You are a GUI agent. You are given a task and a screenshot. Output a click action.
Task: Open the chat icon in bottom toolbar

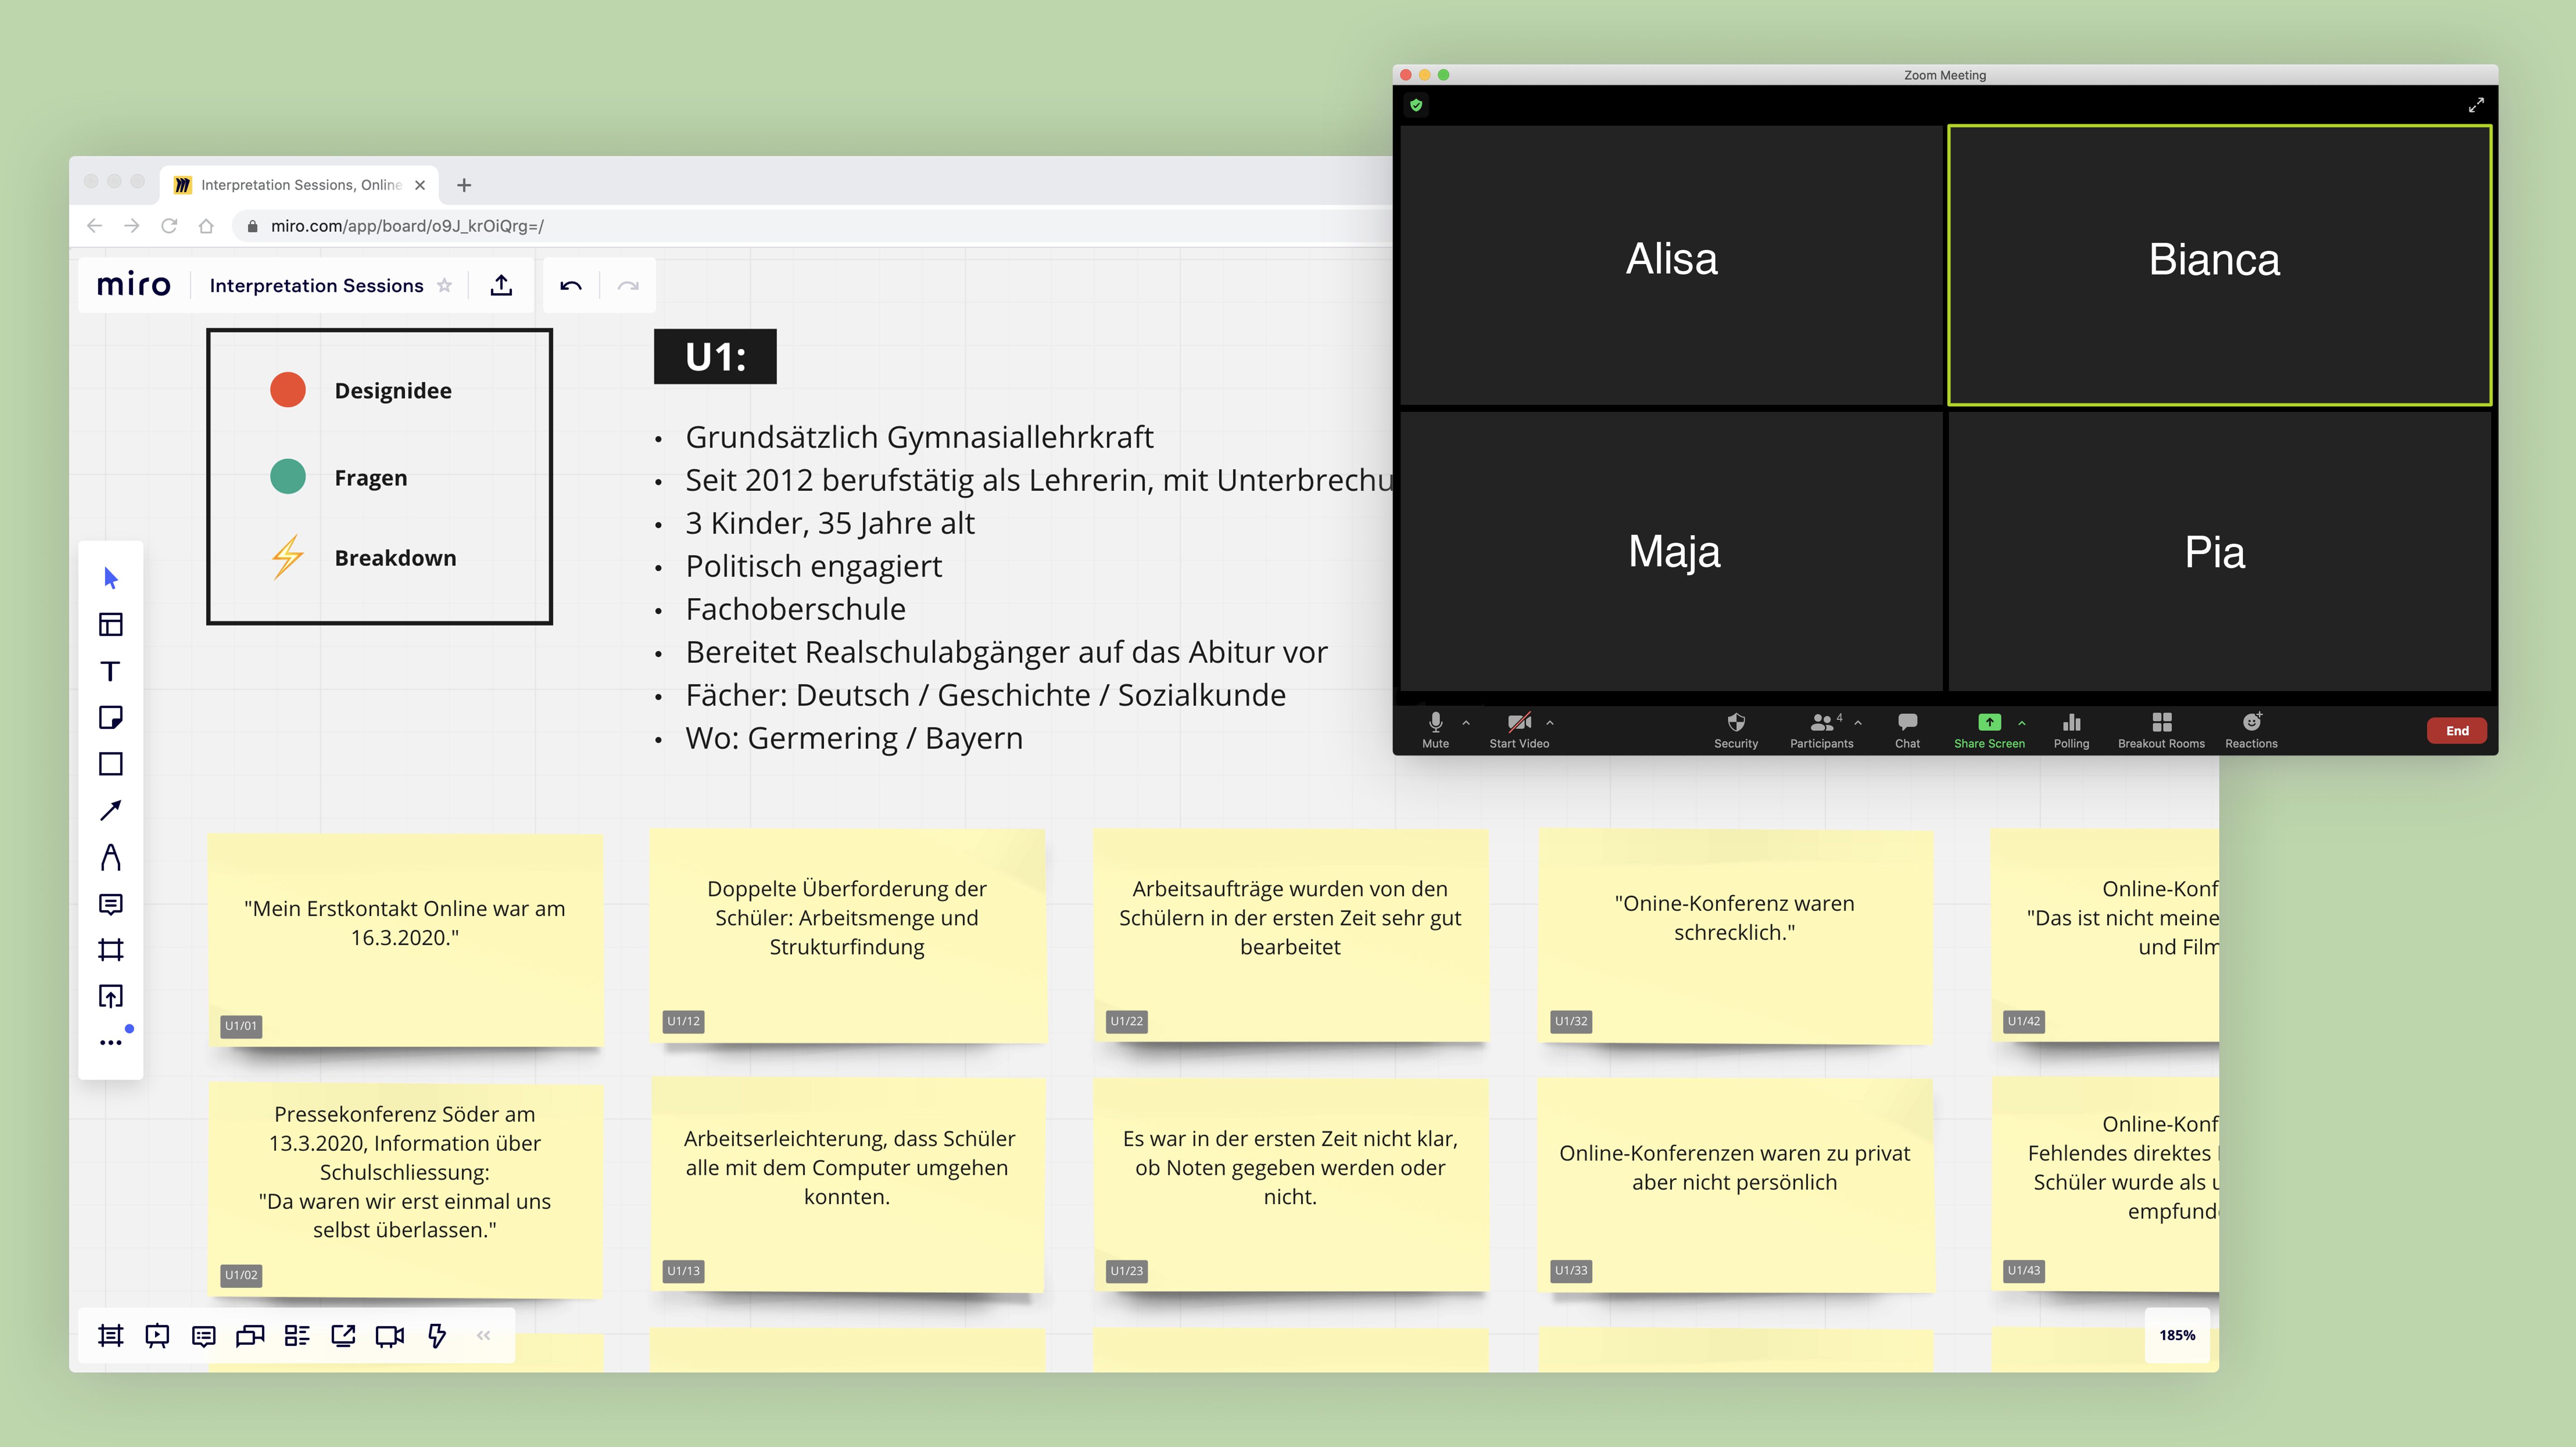(250, 1335)
